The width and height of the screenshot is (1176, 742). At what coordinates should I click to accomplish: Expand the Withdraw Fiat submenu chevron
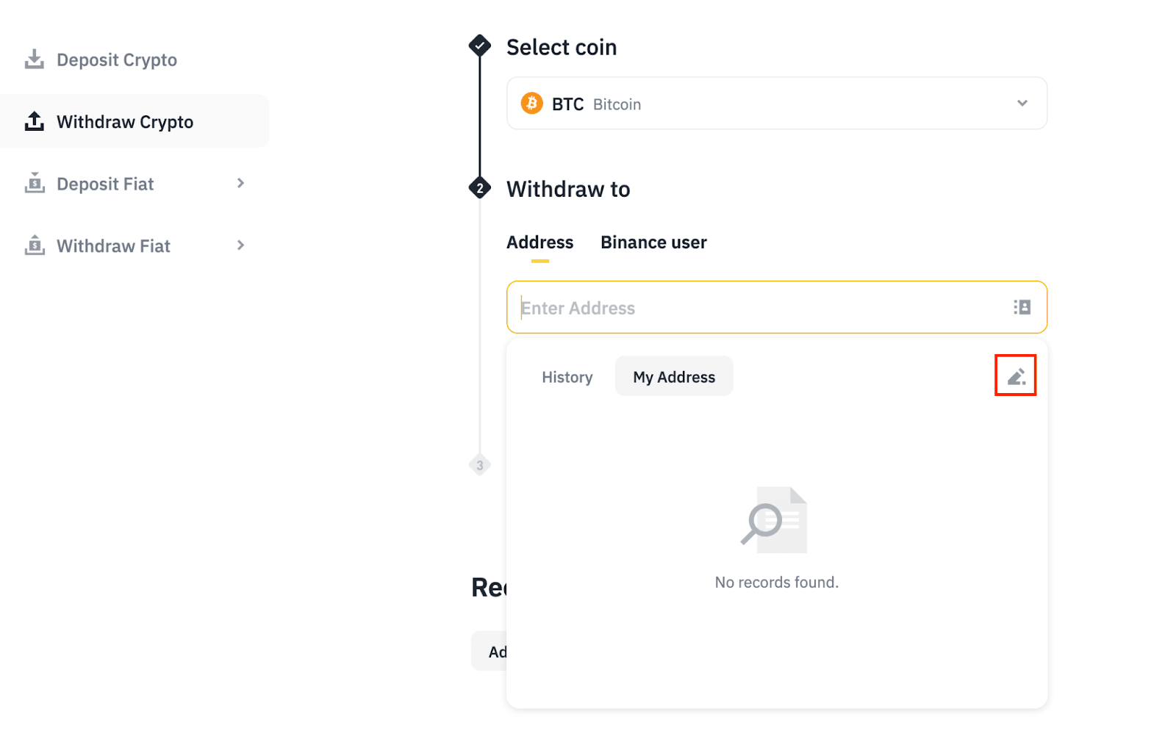(240, 245)
